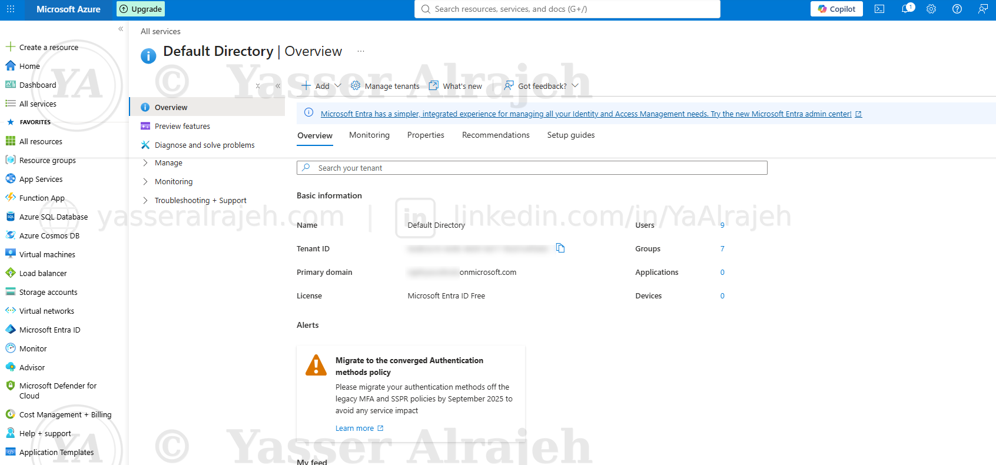
Task: Switch to the Properties tab
Action: point(426,135)
